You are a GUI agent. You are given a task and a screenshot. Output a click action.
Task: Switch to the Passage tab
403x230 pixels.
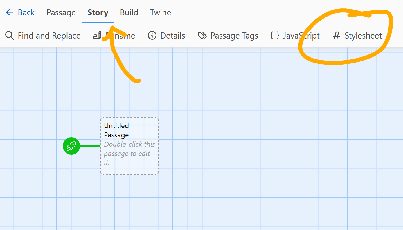(61, 12)
